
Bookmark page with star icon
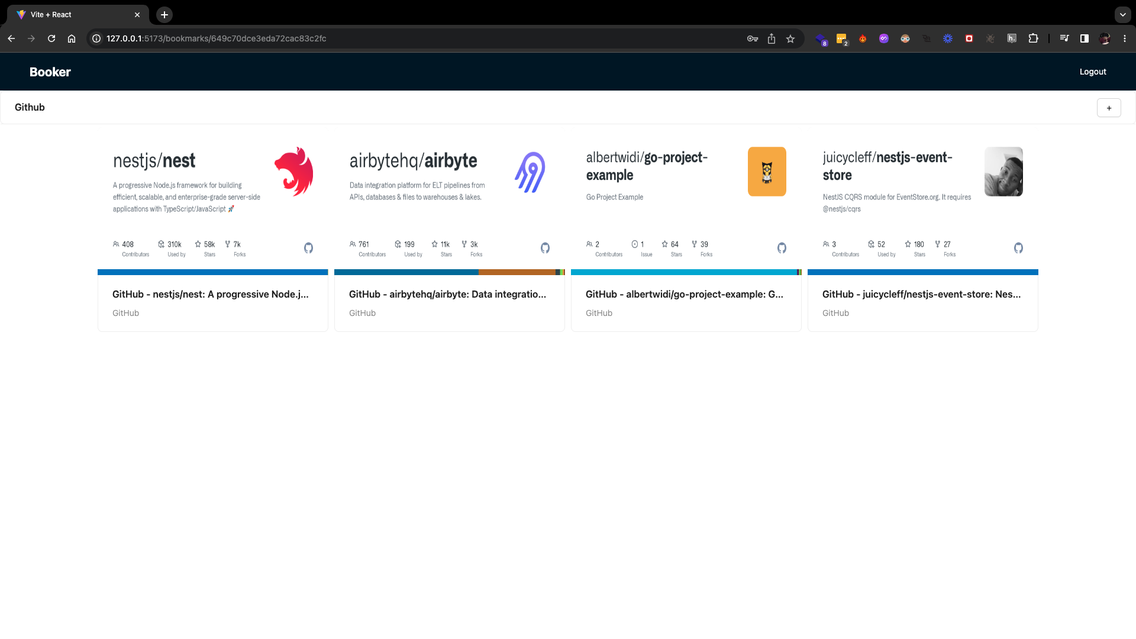790,38
